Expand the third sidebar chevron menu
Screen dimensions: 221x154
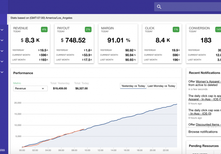coord(2,51)
